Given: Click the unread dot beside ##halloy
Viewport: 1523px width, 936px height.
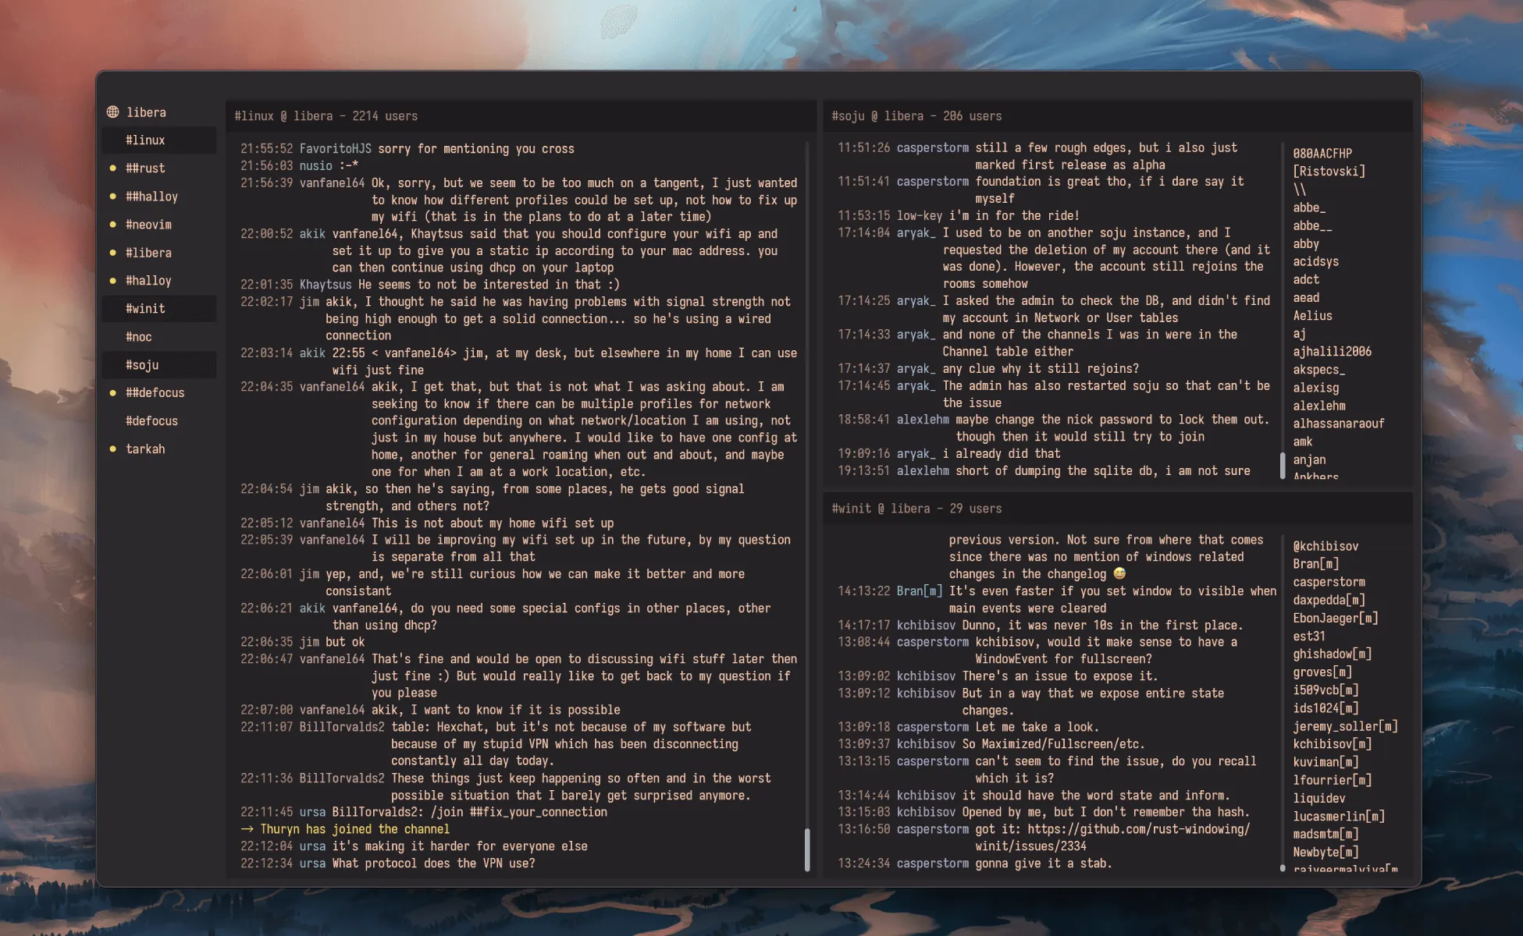Looking at the screenshot, I should 114,196.
